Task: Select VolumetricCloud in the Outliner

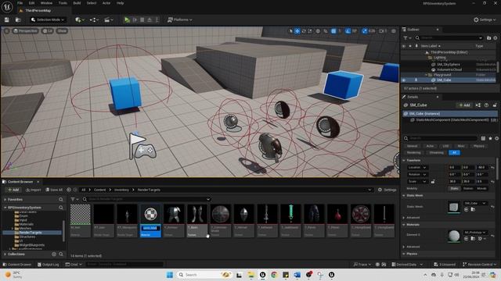Action: pyautogui.click(x=449, y=69)
